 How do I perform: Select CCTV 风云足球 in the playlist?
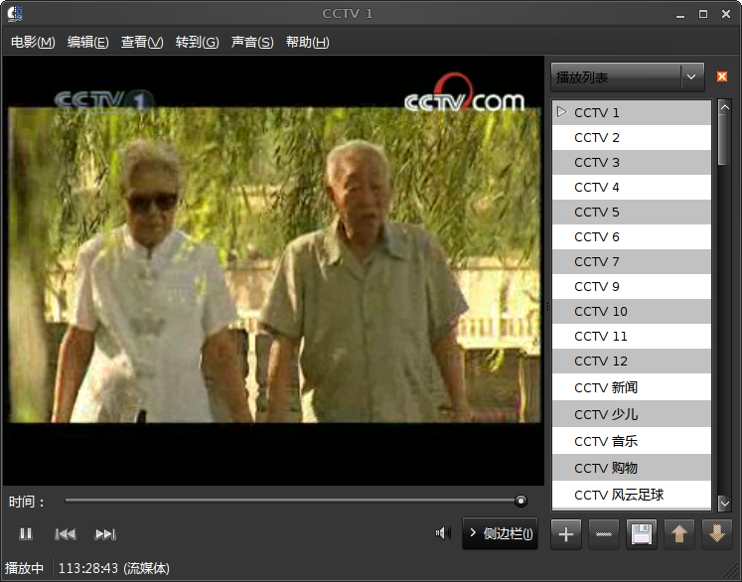click(x=632, y=495)
